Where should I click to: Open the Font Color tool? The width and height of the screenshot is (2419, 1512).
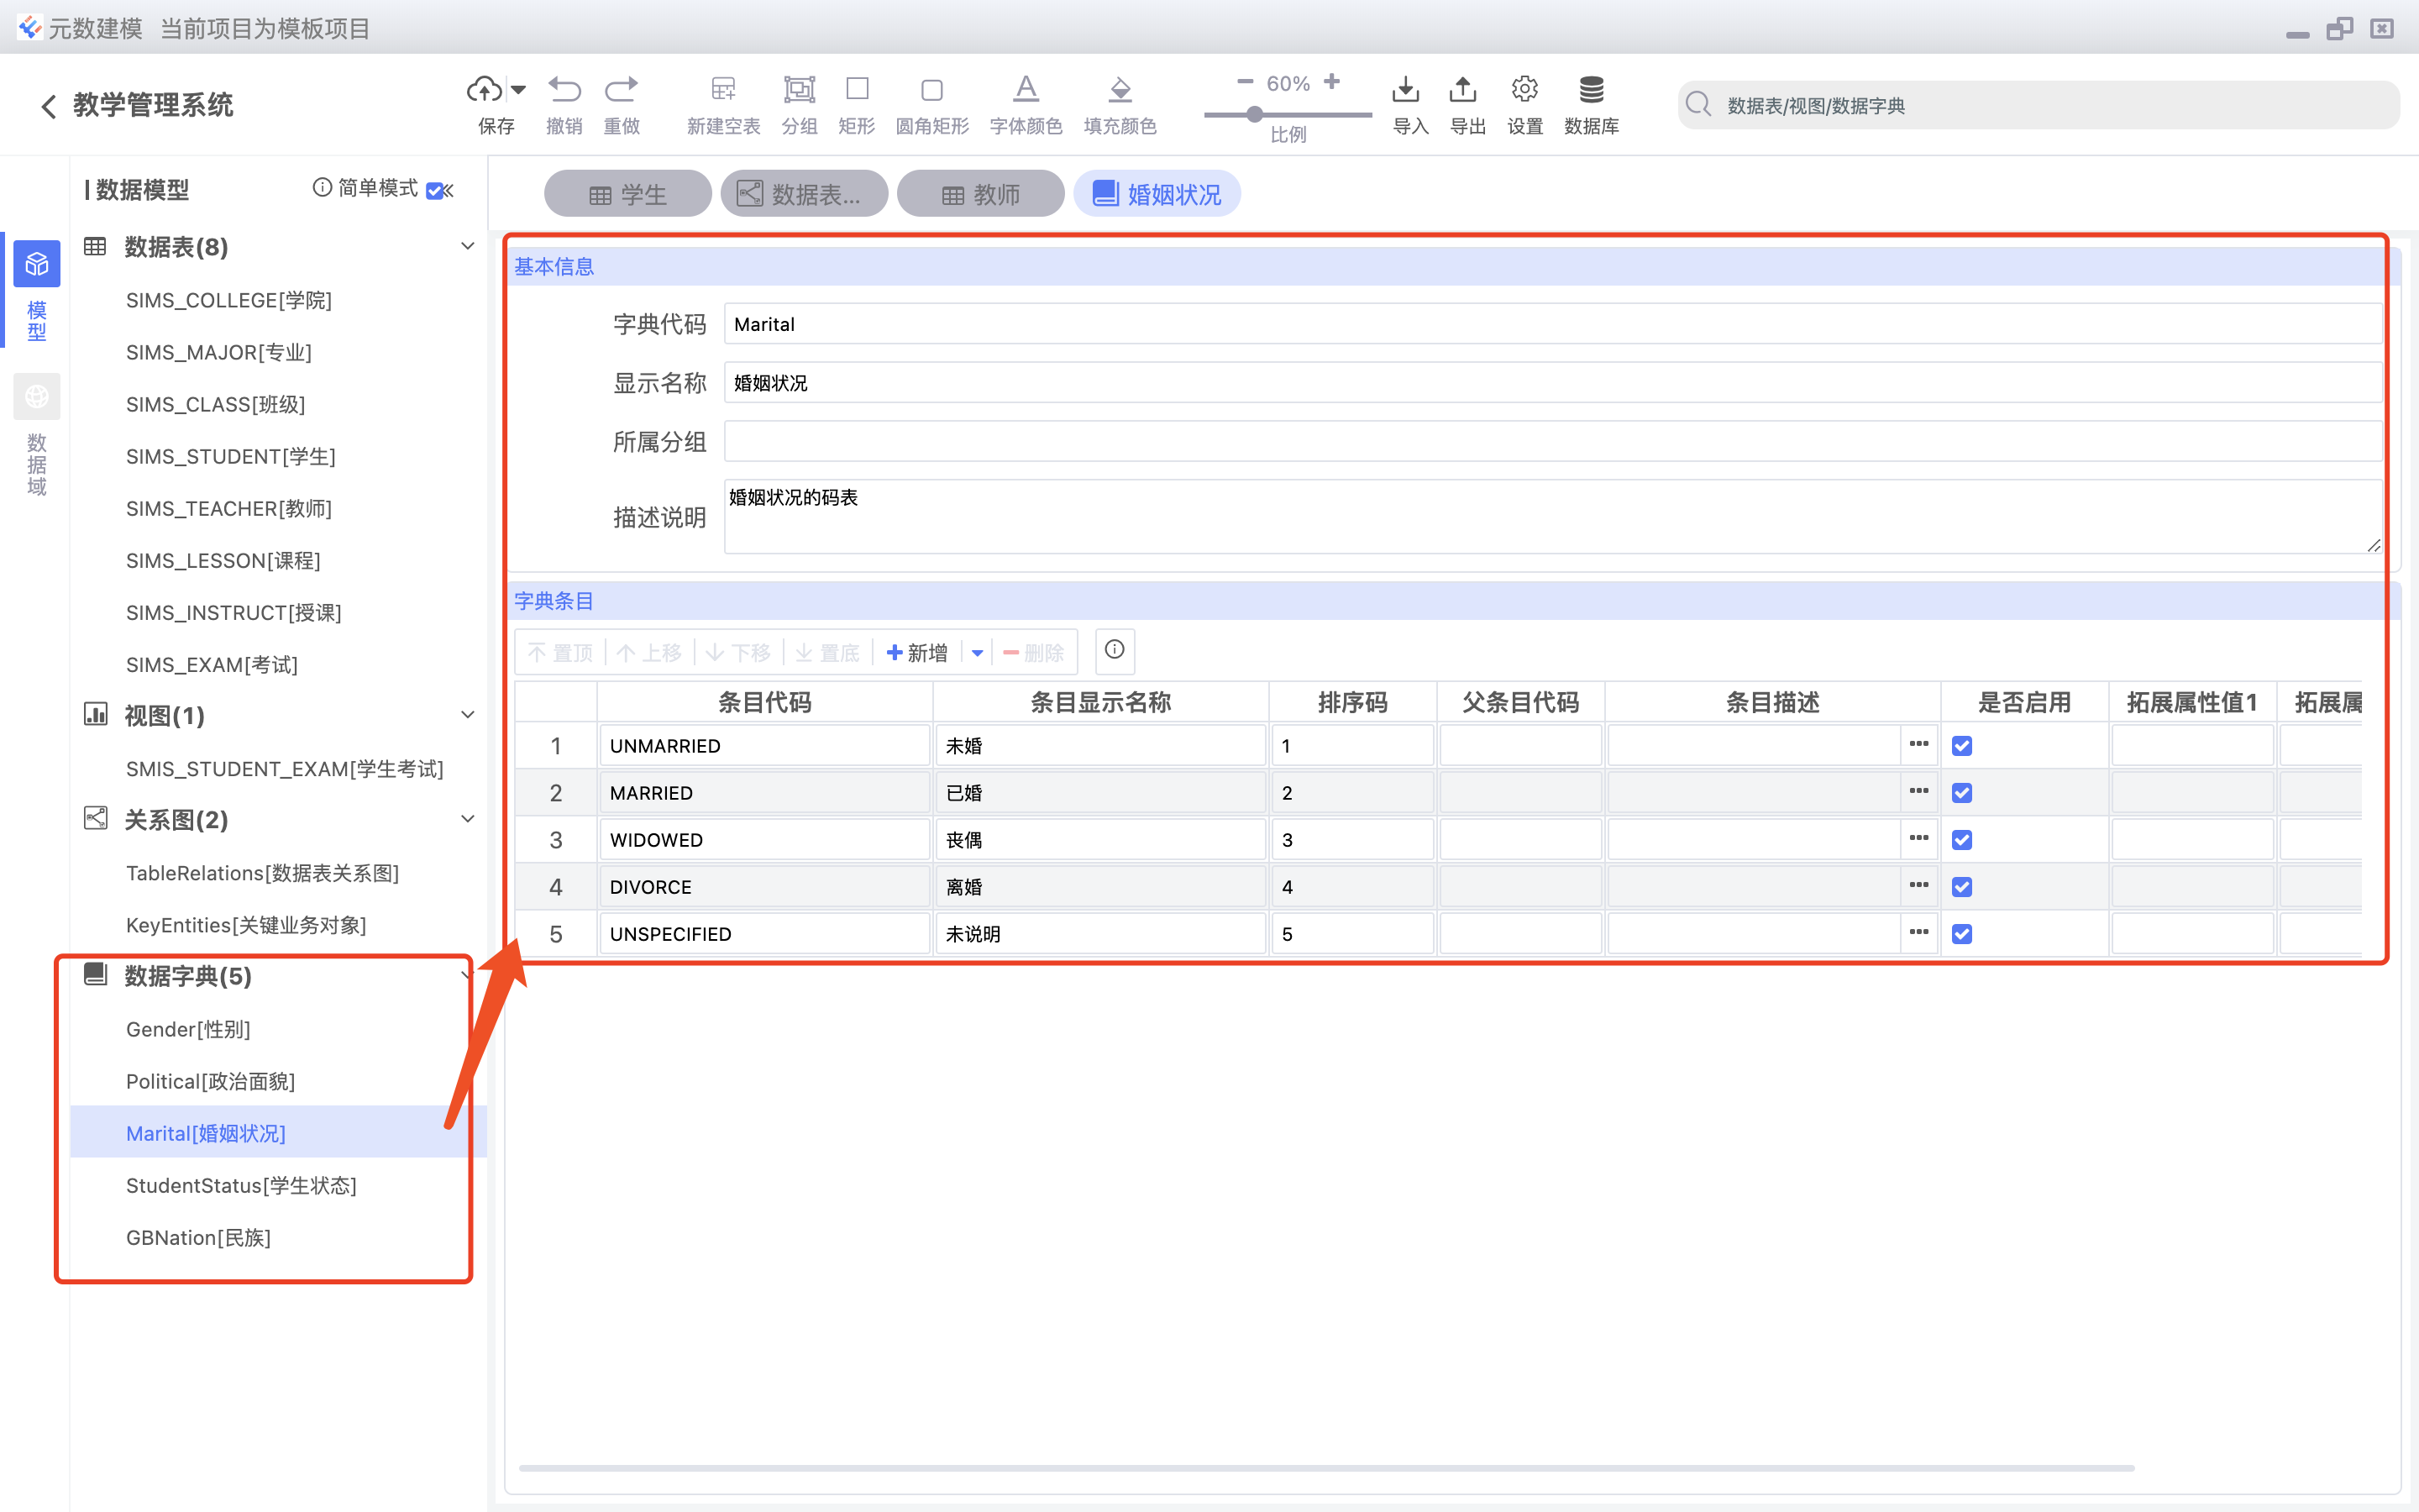point(1026,90)
